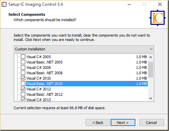
Task: Uncheck the Visual C# 2012 component
Action: tap(23, 89)
